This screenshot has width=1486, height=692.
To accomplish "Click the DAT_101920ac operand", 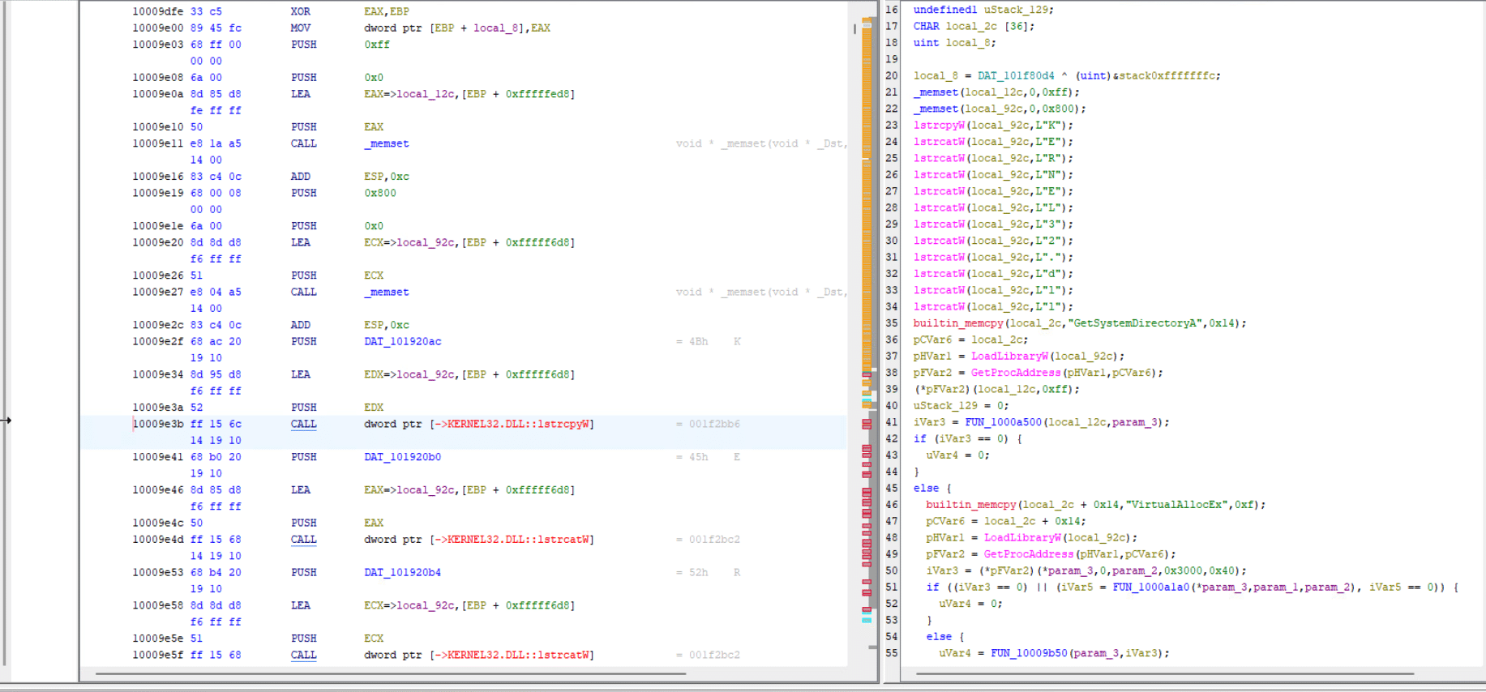I will tap(403, 341).
